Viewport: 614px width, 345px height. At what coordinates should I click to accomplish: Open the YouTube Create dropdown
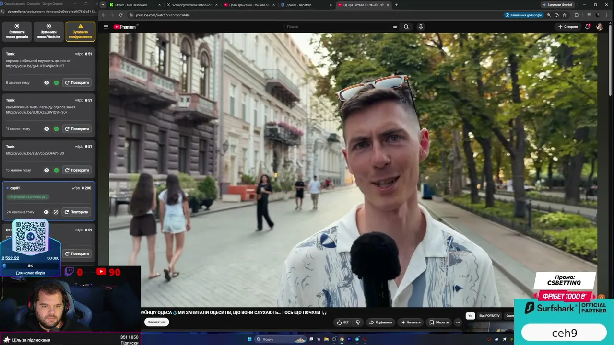[568, 27]
